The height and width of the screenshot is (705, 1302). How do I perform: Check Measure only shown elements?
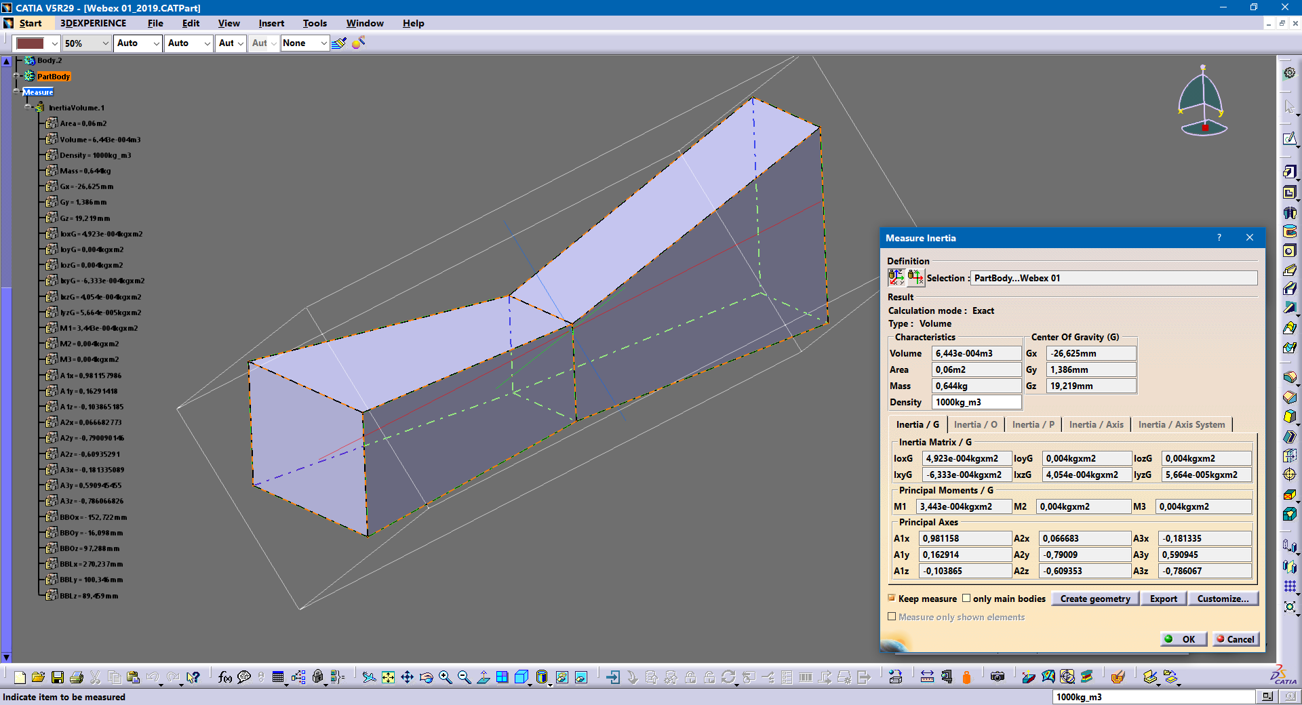[892, 616]
